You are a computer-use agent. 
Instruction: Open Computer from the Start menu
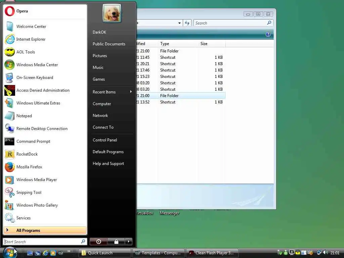(x=101, y=104)
